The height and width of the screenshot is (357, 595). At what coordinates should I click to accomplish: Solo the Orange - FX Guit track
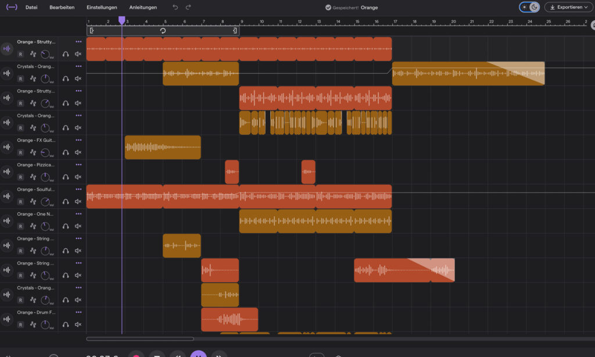[x=66, y=152]
